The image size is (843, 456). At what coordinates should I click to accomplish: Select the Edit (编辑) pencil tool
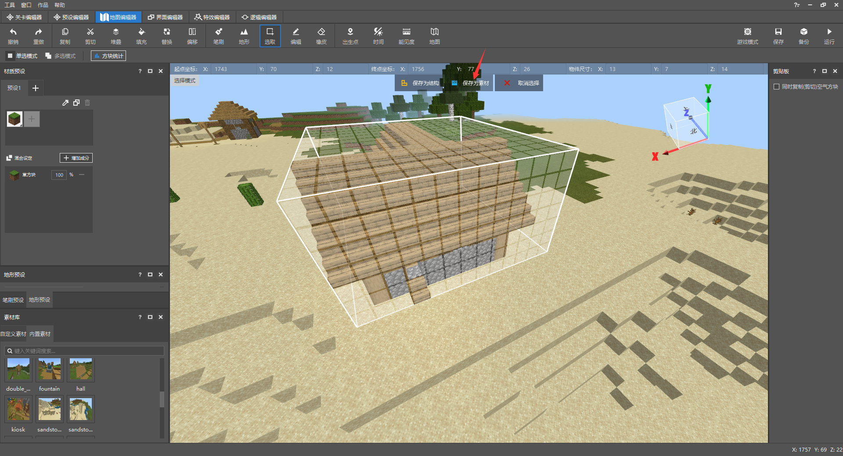[296, 36]
